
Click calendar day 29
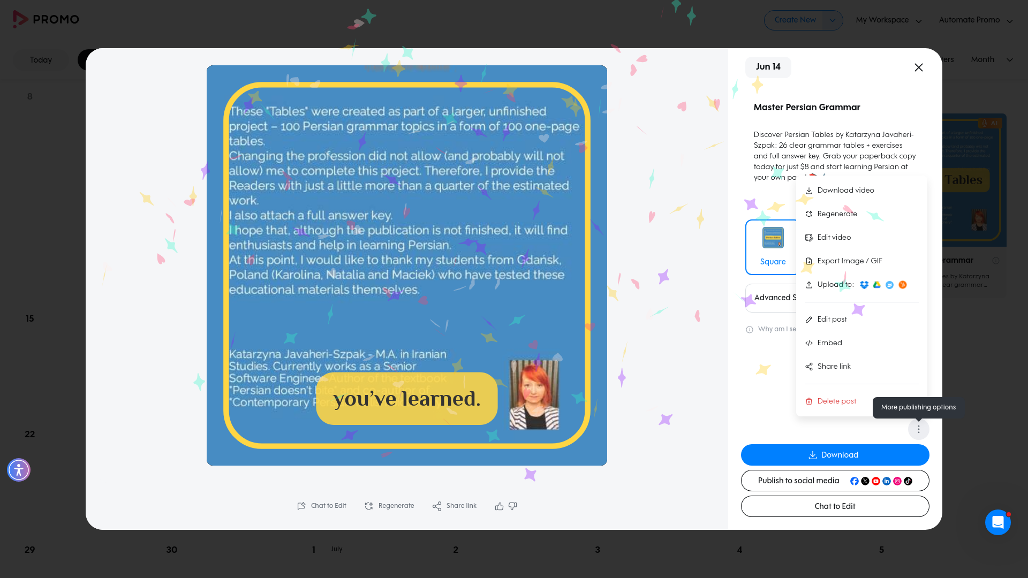(30, 550)
